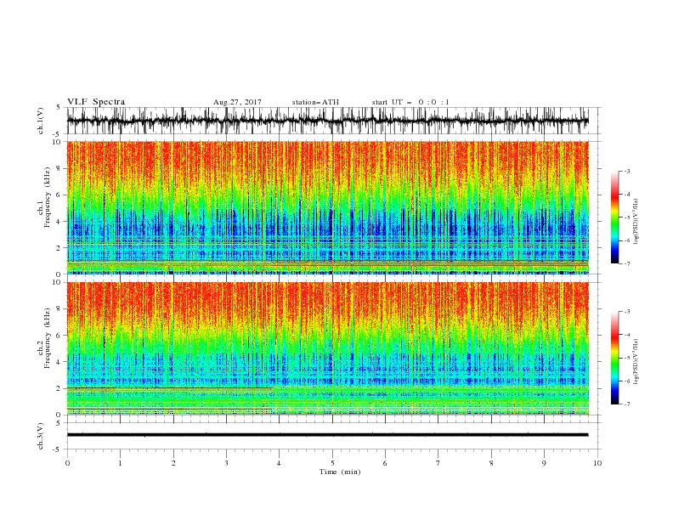Click the ch.1 spectrogram color scale bar
The width and height of the screenshot is (673, 520).
coord(614,218)
